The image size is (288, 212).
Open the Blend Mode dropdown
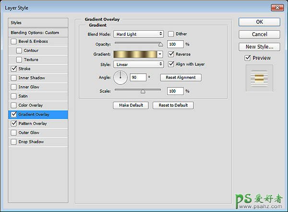(139, 34)
